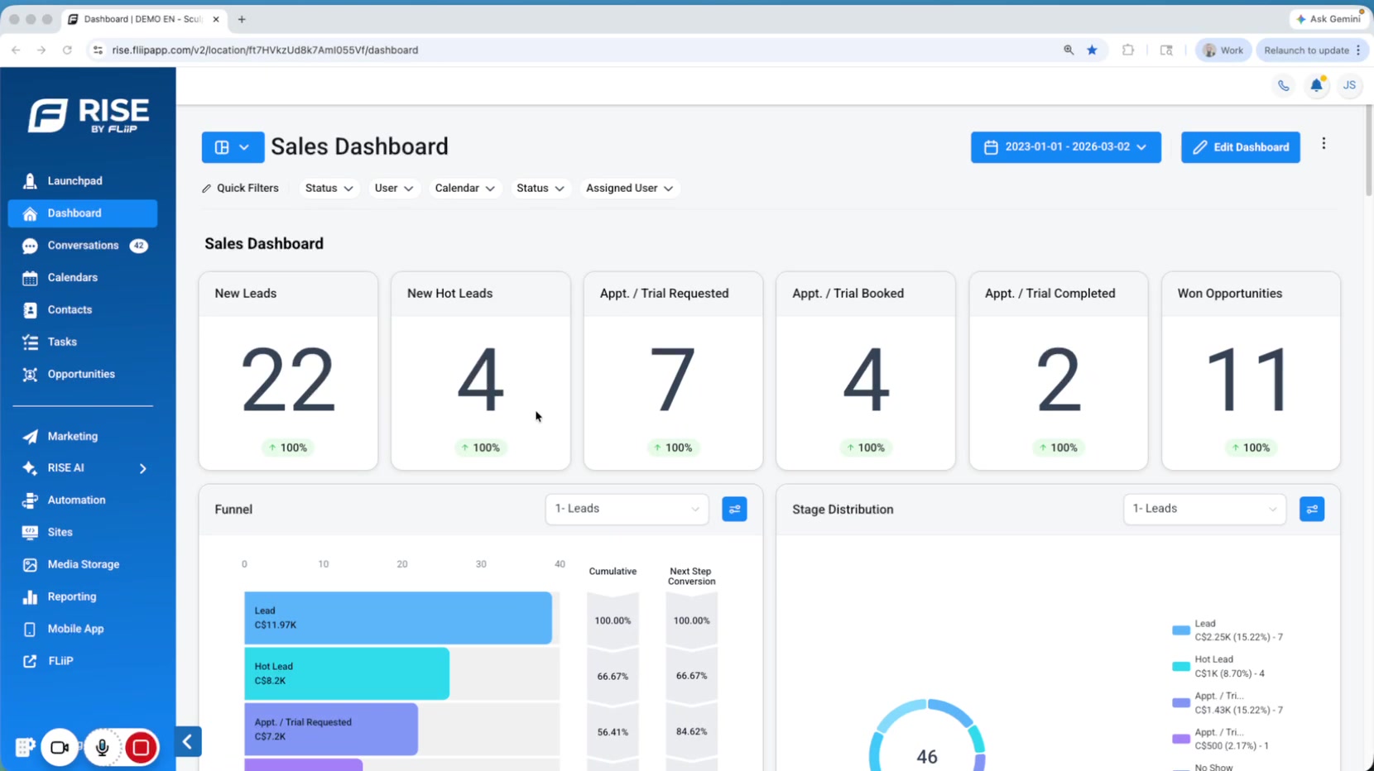The height and width of the screenshot is (771, 1374).
Task: Expand the Assigned User filter
Action: (x=629, y=189)
